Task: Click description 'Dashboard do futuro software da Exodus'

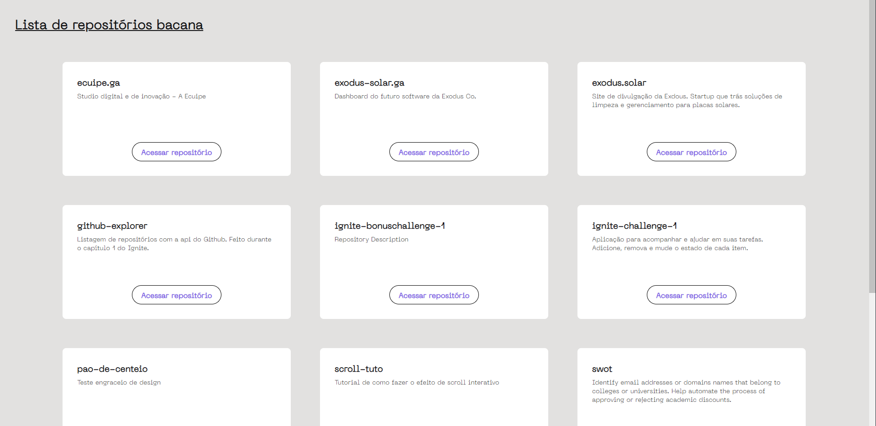Action: coord(405,96)
